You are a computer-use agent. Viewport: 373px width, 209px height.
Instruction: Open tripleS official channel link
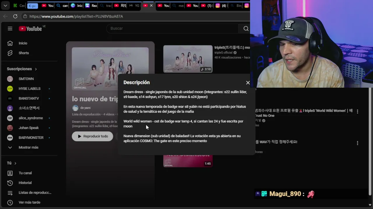coord(224,53)
